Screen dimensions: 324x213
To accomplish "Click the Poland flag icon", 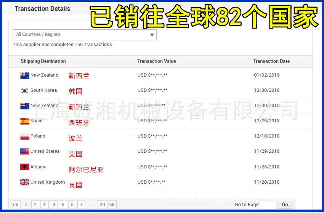I will click(24, 136).
